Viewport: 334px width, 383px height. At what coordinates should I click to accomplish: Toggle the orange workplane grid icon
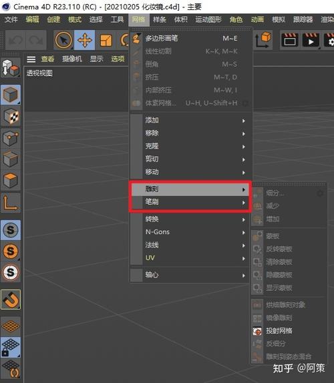(11, 326)
